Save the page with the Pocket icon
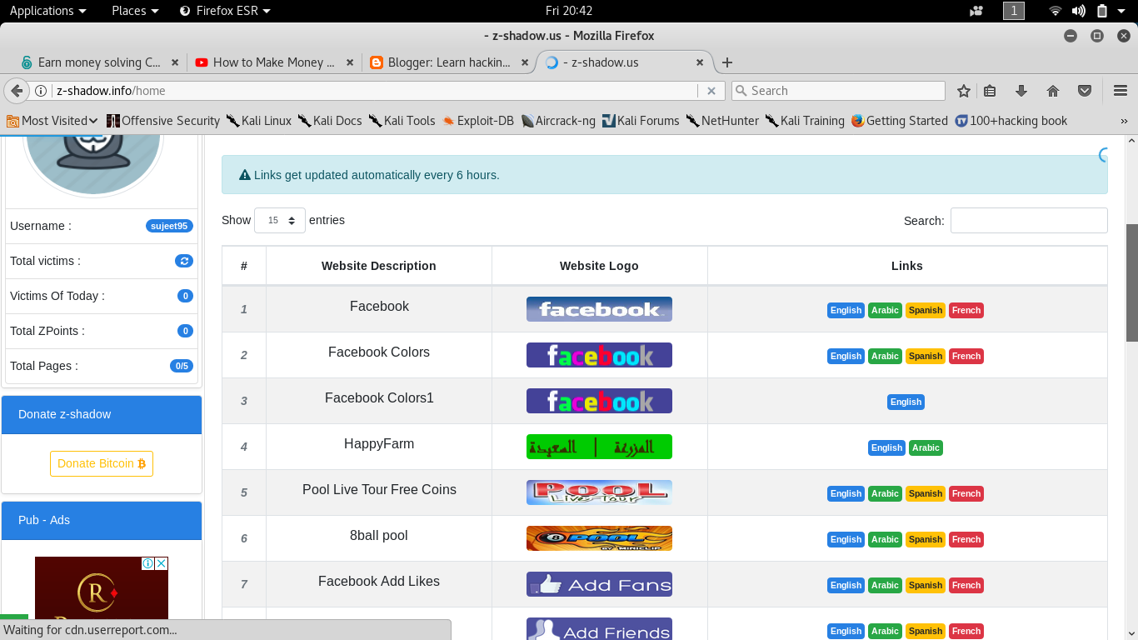The width and height of the screenshot is (1138, 640). click(1085, 91)
